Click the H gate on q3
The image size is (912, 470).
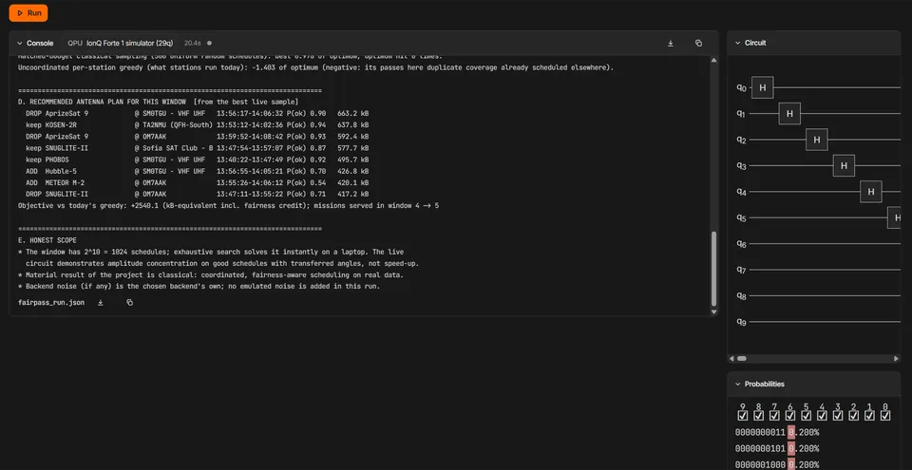tap(844, 166)
